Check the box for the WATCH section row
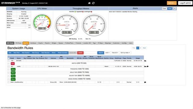This screenshot has width=193, height=109. pyautogui.click(x=8, y=64)
